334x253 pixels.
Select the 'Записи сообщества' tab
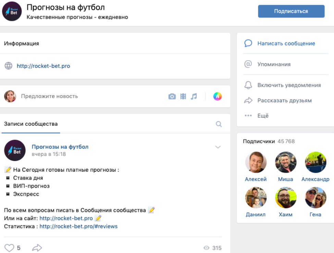pyautogui.click(x=31, y=124)
